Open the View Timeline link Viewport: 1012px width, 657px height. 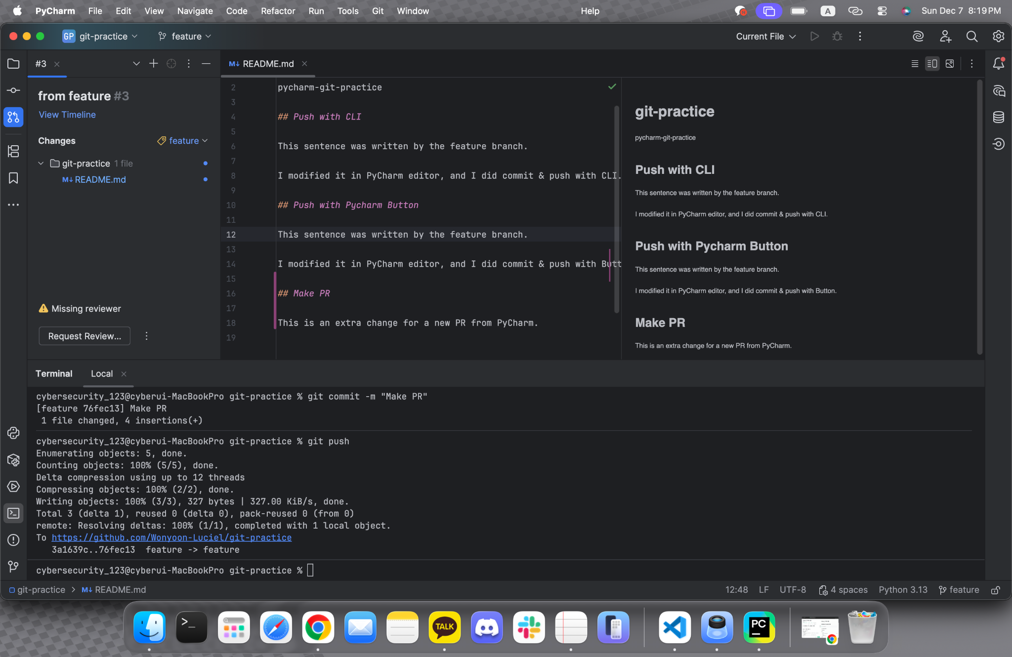[x=67, y=115]
